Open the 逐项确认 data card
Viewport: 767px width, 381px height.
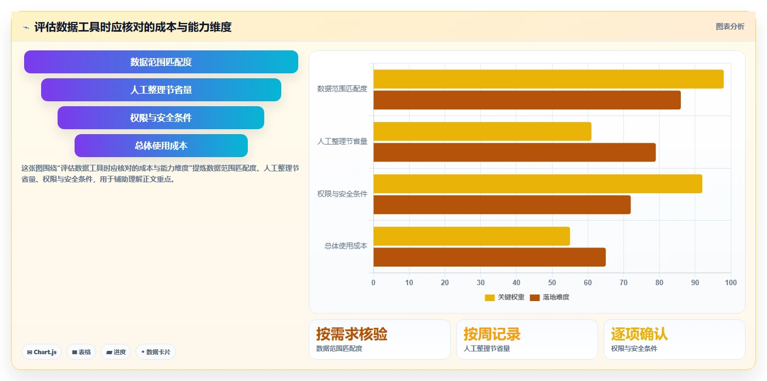[674, 339]
